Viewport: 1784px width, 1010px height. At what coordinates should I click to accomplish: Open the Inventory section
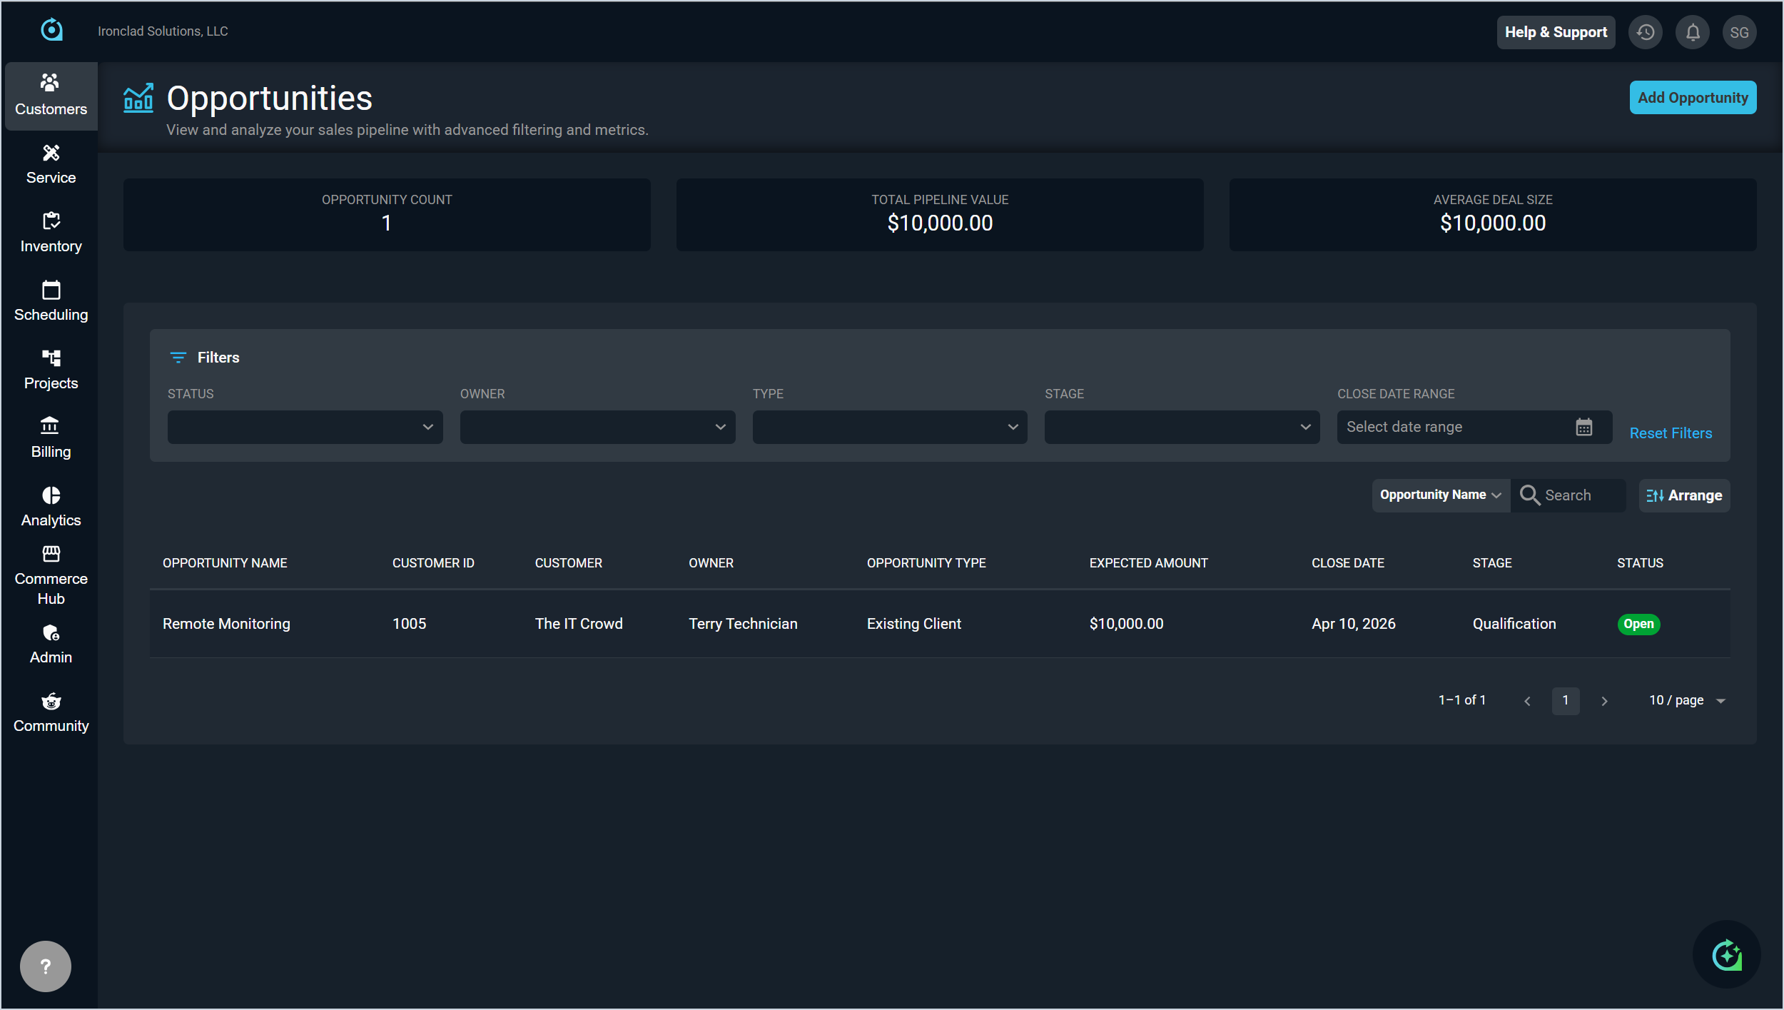(51, 233)
